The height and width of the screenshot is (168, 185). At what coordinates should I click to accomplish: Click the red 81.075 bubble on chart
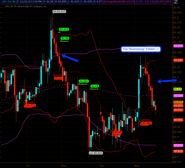pyautogui.click(x=31, y=105)
